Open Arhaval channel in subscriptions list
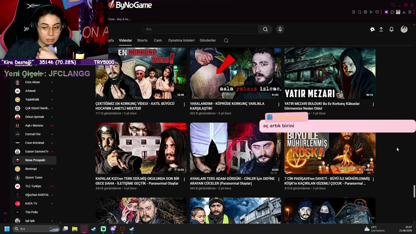 tap(34, 91)
